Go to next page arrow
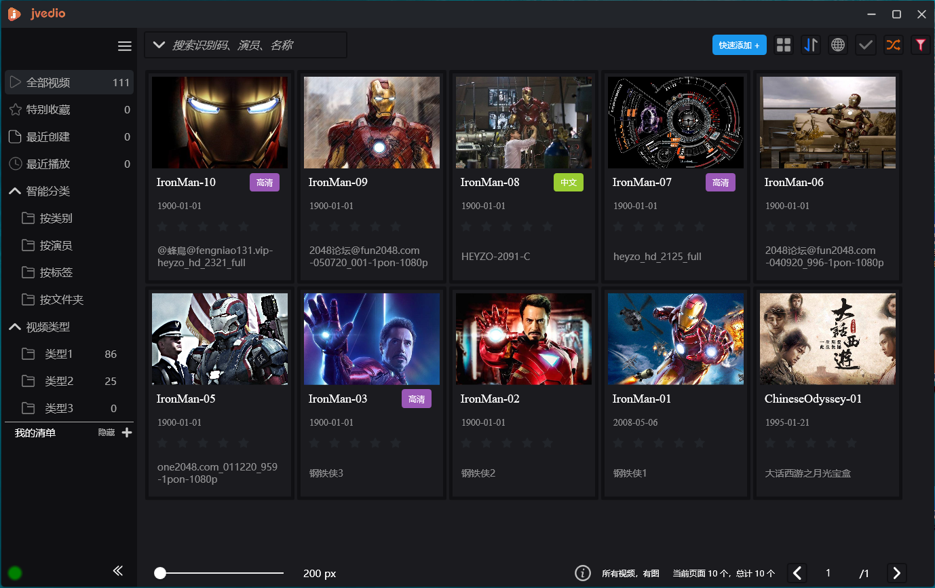The width and height of the screenshot is (935, 588). point(896,573)
